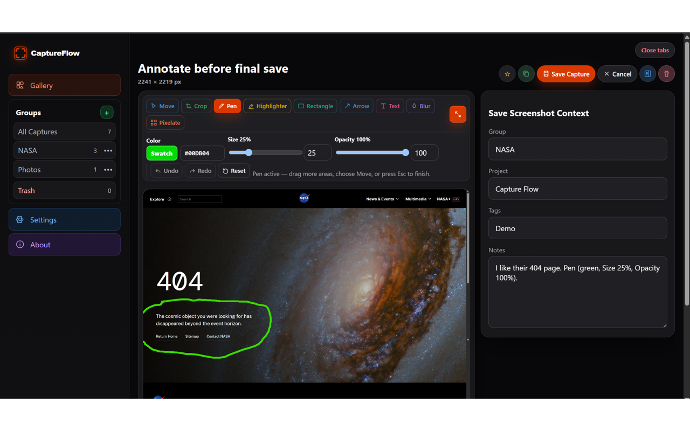Select the Pen tool

(x=227, y=106)
